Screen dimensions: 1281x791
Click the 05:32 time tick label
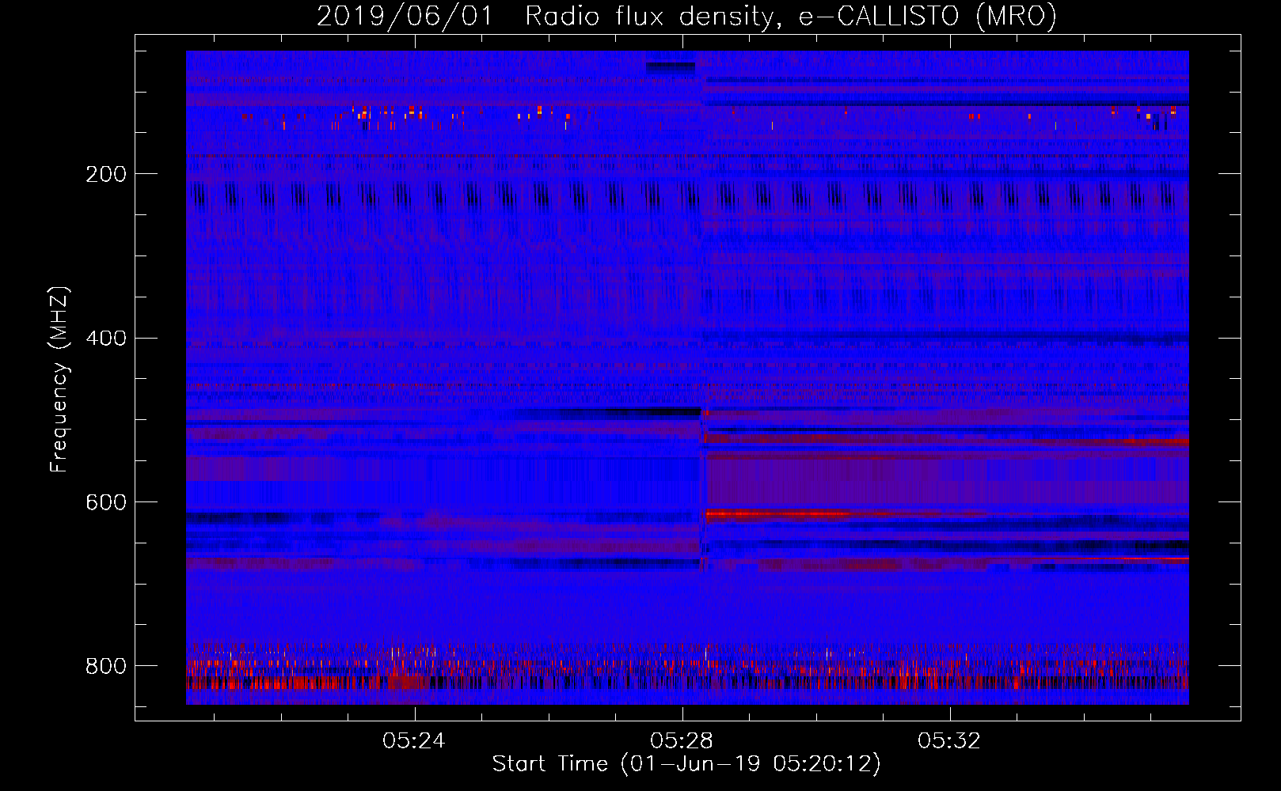[x=949, y=740]
